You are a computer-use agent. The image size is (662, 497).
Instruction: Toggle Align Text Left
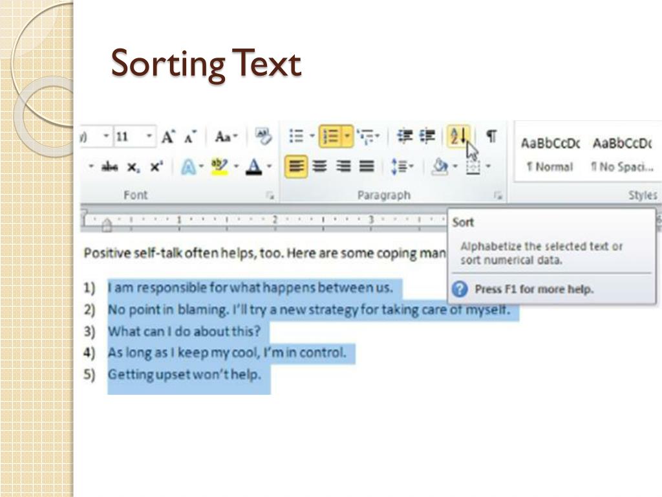click(296, 166)
